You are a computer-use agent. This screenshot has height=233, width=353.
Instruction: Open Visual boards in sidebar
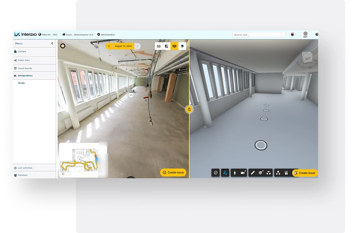click(x=25, y=68)
